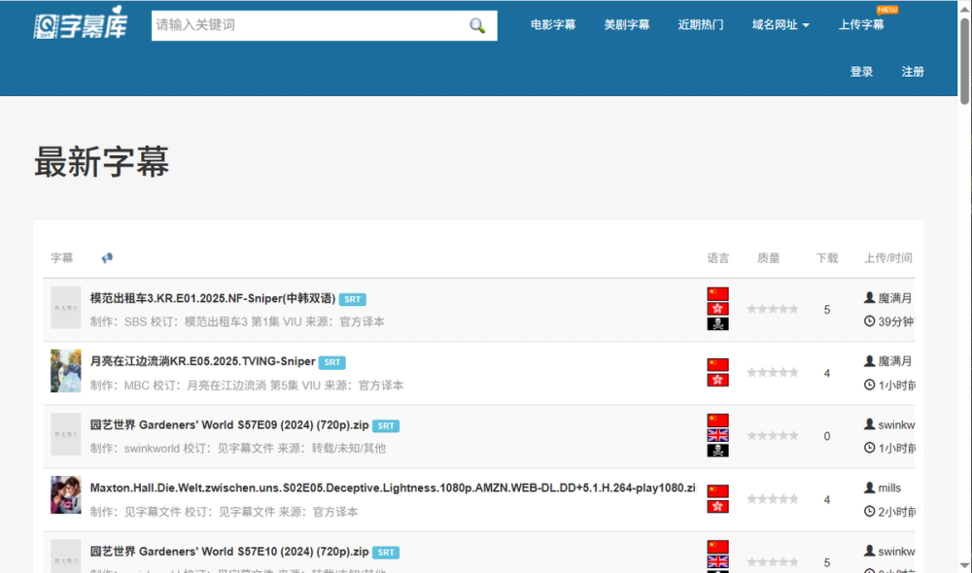The width and height of the screenshot is (972, 573).
Task: Click the China flag in 月亮在江边流淌 row
Action: tap(718, 364)
